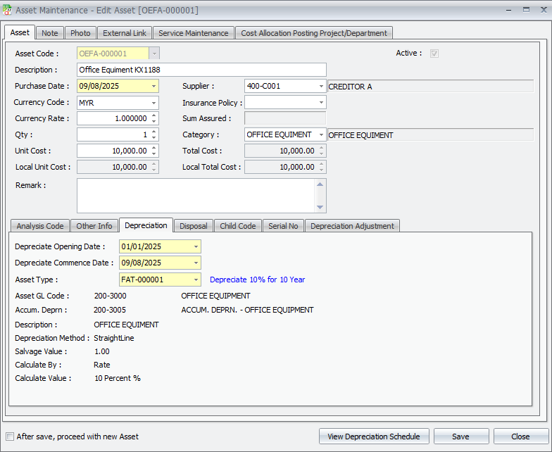Open the Serial No sub-tab
The height and width of the screenshot is (452, 552).
click(x=283, y=226)
